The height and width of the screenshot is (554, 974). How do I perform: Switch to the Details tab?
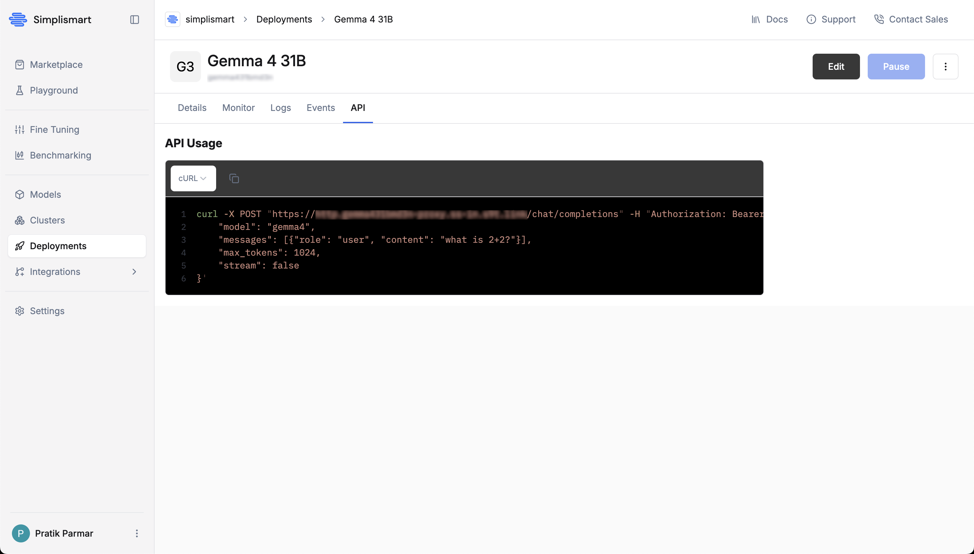coord(192,108)
